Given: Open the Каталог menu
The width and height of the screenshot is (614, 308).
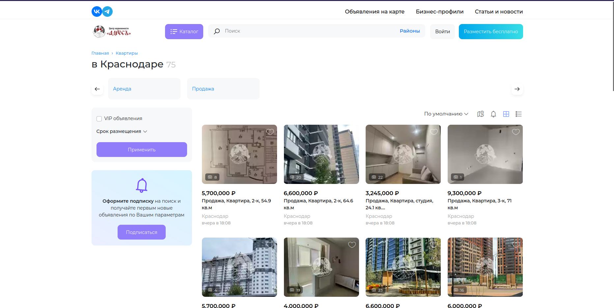Looking at the screenshot, I should [x=184, y=32].
